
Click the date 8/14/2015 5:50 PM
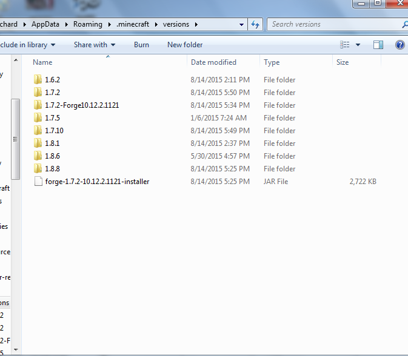(x=220, y=93)
